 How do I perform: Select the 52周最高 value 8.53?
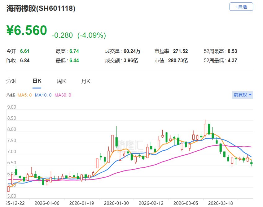(x=232, y=51)
